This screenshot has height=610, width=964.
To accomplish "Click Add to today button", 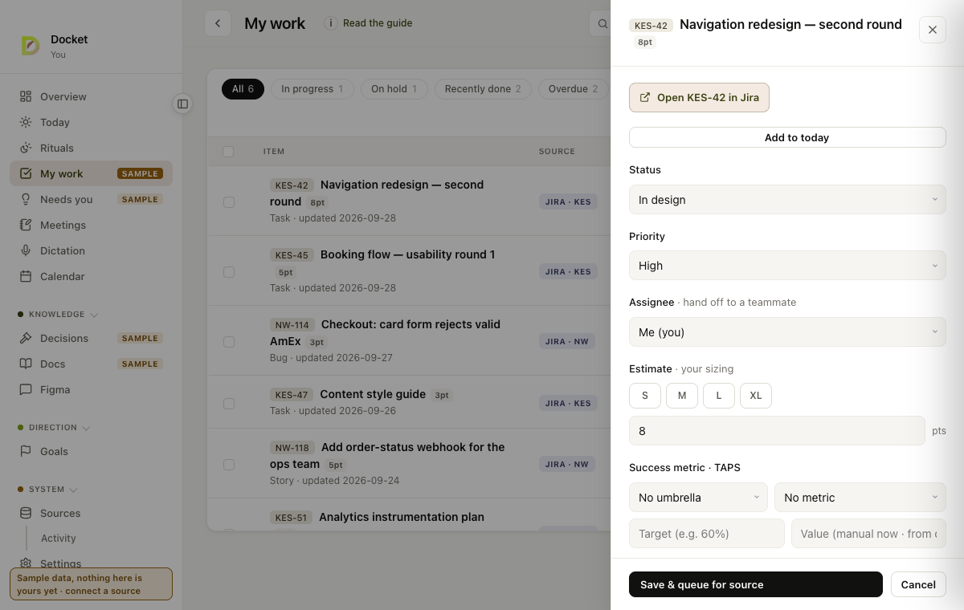I will coord(787,137).
